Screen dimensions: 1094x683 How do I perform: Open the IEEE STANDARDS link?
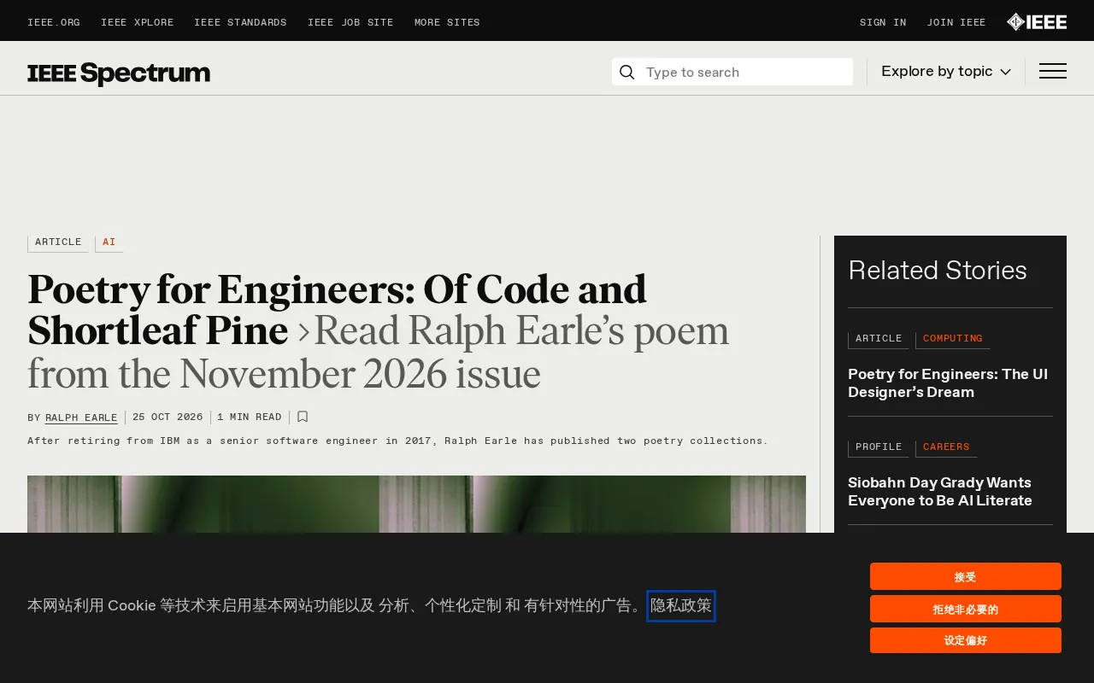pos(240,23)
